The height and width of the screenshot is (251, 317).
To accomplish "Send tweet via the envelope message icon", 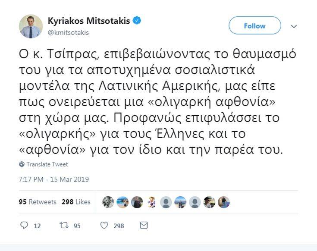I will click(144, 225).
